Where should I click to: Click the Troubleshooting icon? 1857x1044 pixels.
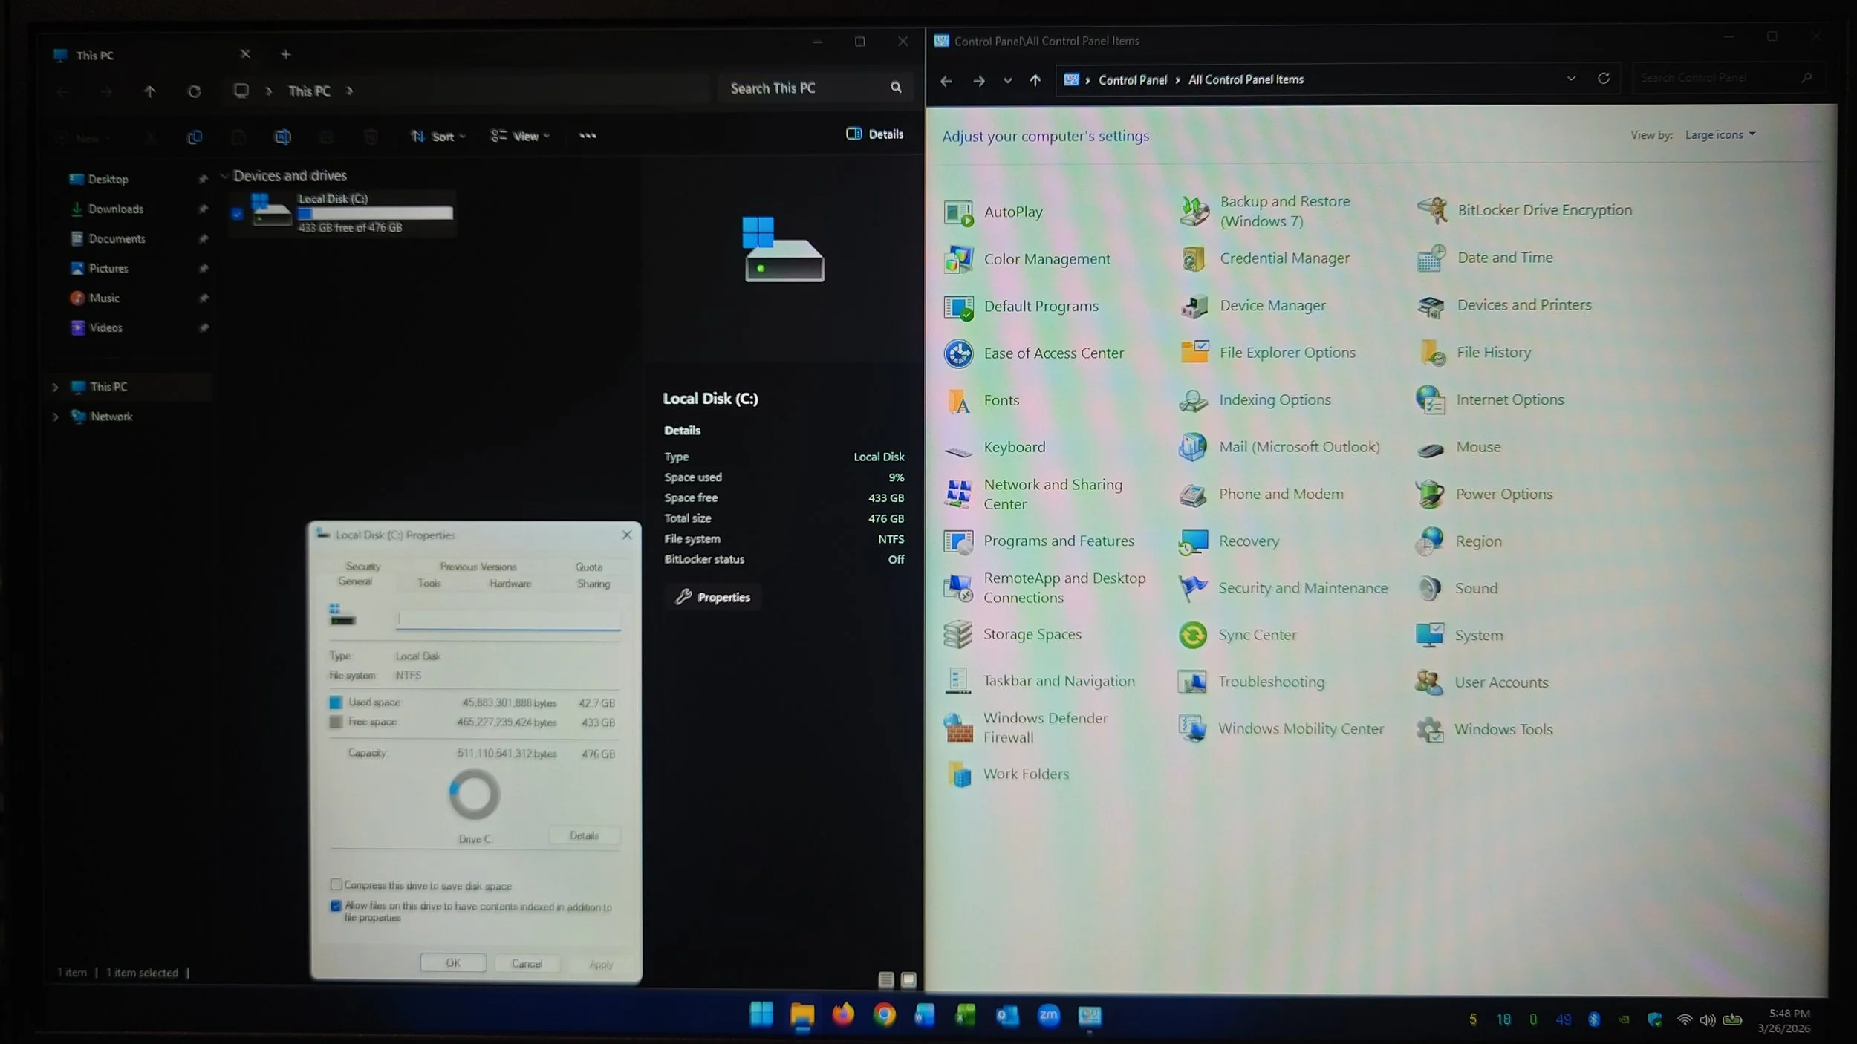[1192, 682]
